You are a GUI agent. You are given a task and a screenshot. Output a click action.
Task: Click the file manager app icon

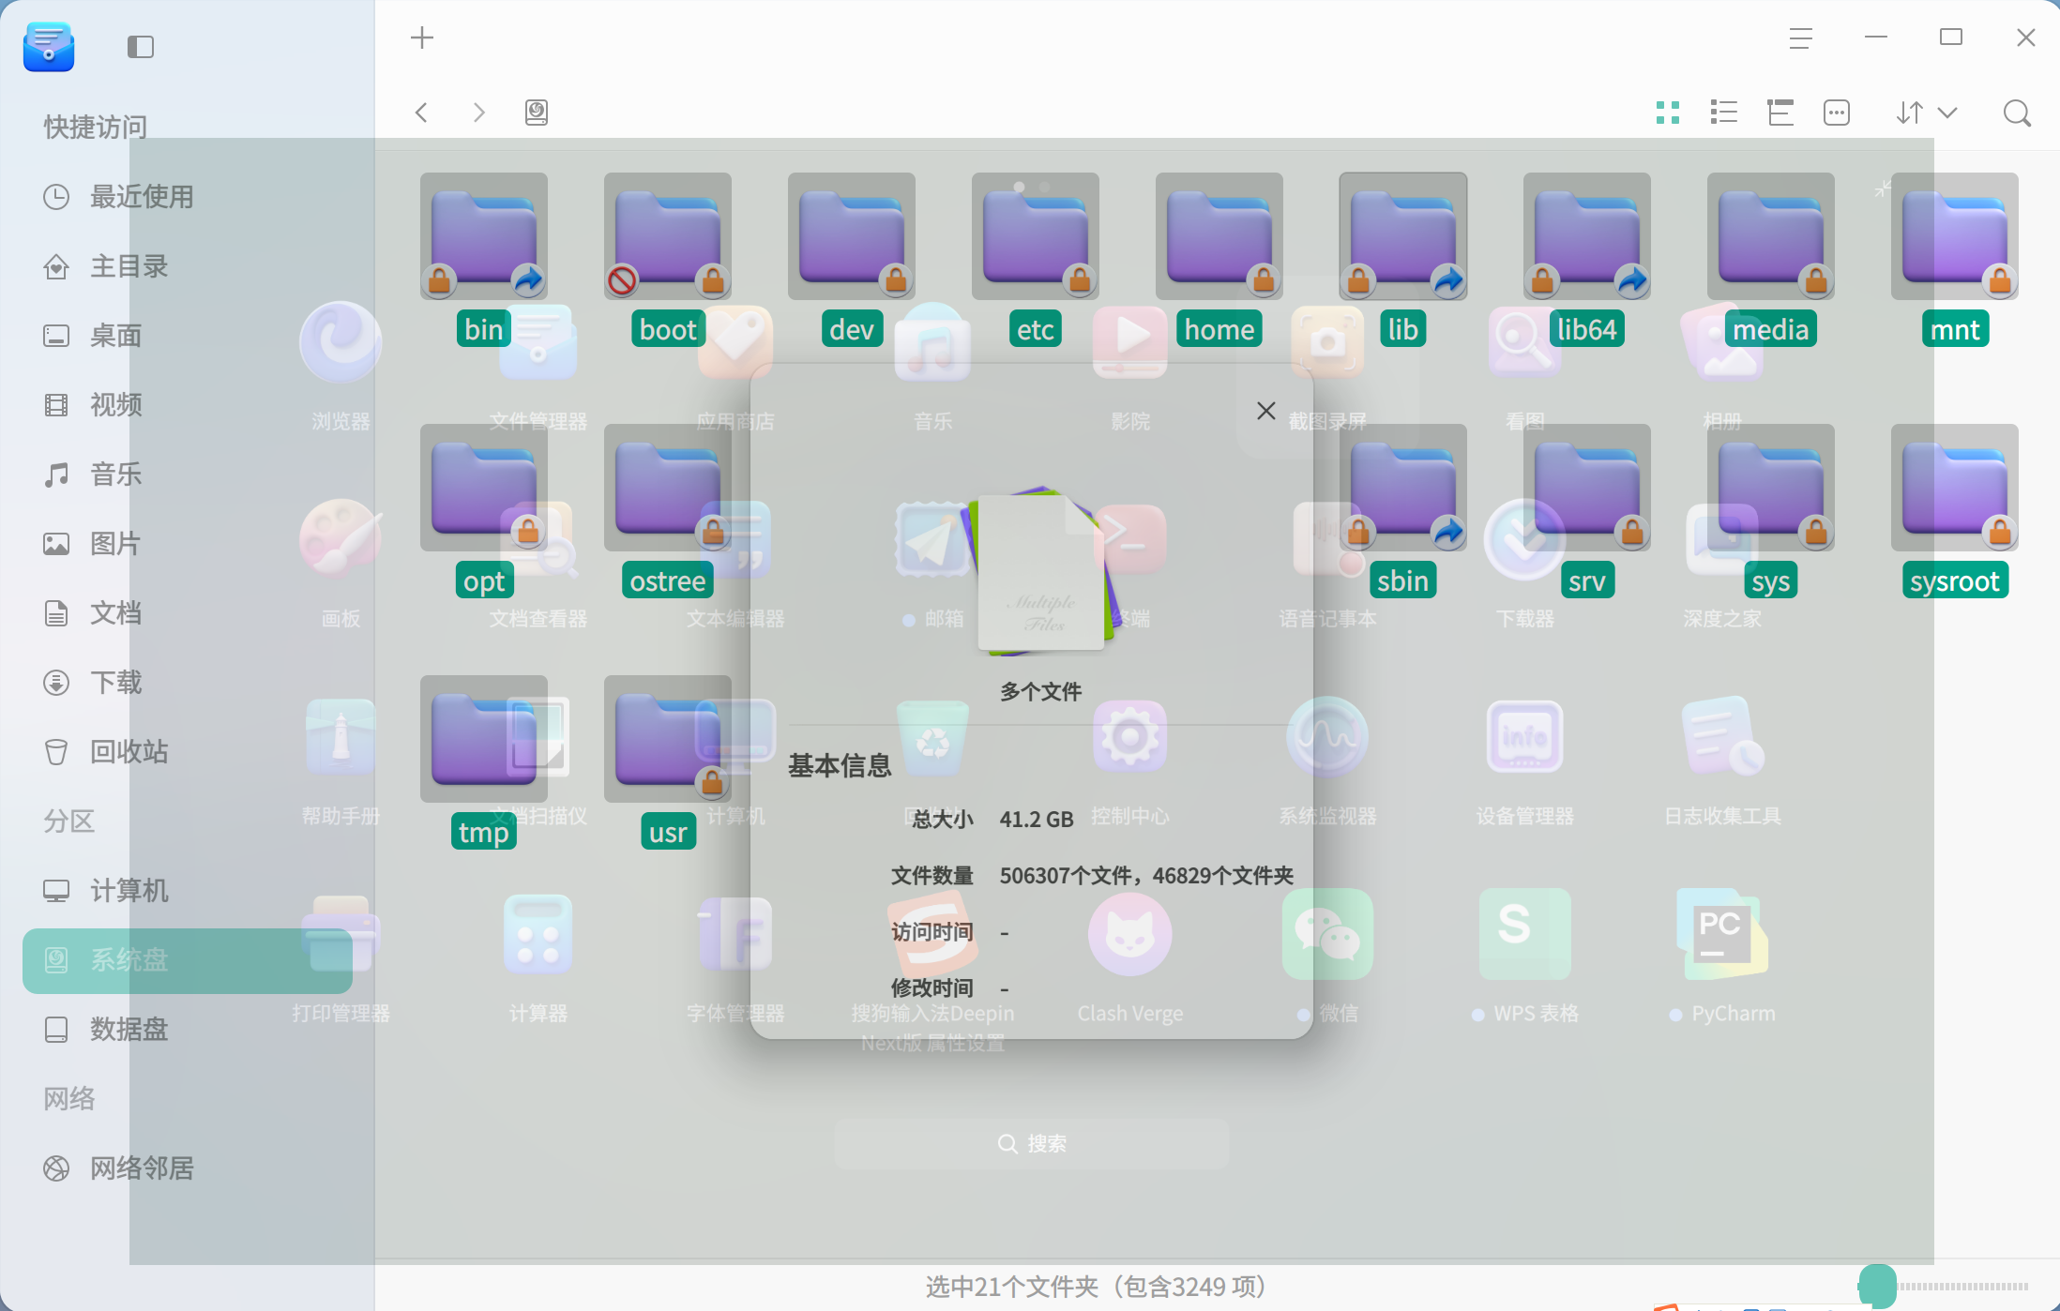(49, 47)
